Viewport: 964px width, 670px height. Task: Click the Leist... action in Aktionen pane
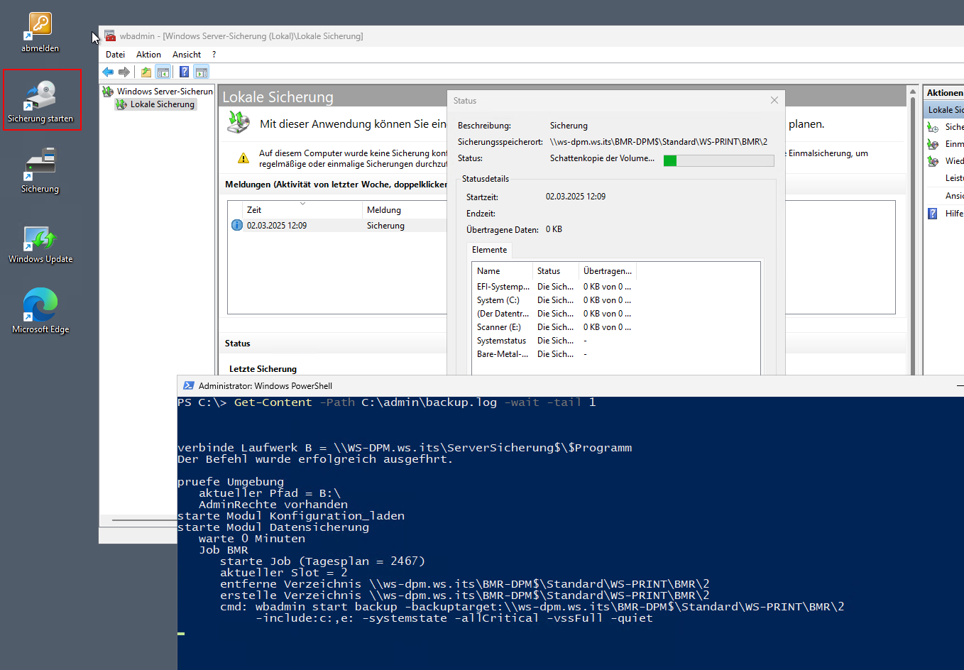pyautogui.click(x=954, y=178)
